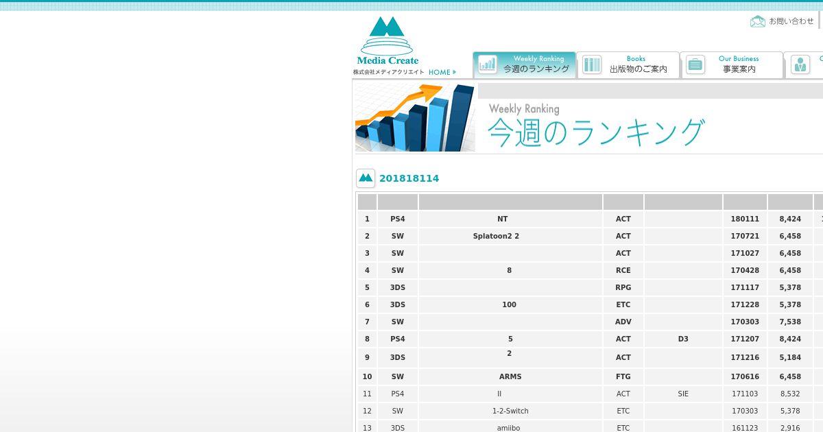Click 'Splatoon2 2' title in row 2
This screenshot has width=823, height=432.
[496, 236]
